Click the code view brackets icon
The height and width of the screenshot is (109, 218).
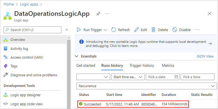[5, 104]
